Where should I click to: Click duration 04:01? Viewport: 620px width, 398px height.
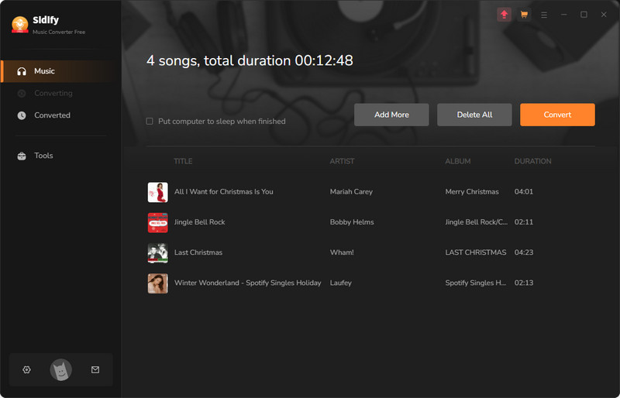pos(524,192)
